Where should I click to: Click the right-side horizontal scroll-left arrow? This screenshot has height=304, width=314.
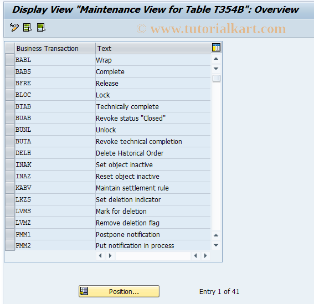195,256
